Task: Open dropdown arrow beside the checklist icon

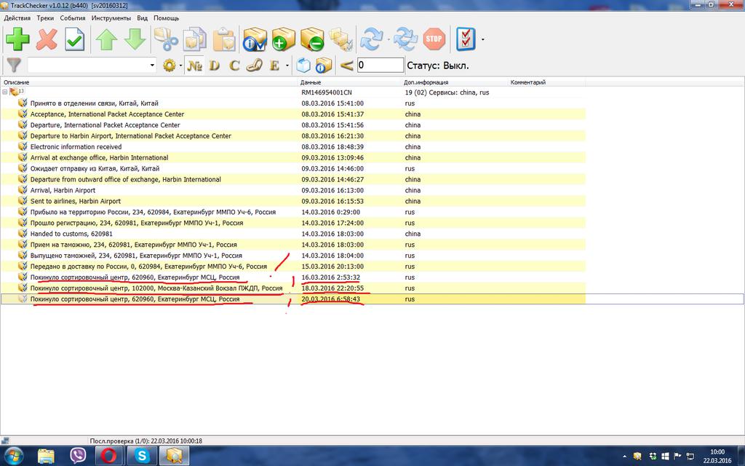Action: click(482, 39)
